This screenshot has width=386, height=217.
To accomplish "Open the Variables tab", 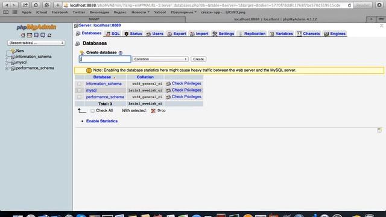I will [281, 34].
